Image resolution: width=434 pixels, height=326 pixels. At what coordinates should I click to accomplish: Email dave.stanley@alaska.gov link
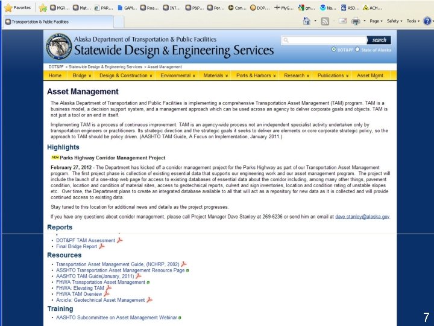[x=362, y=217]
